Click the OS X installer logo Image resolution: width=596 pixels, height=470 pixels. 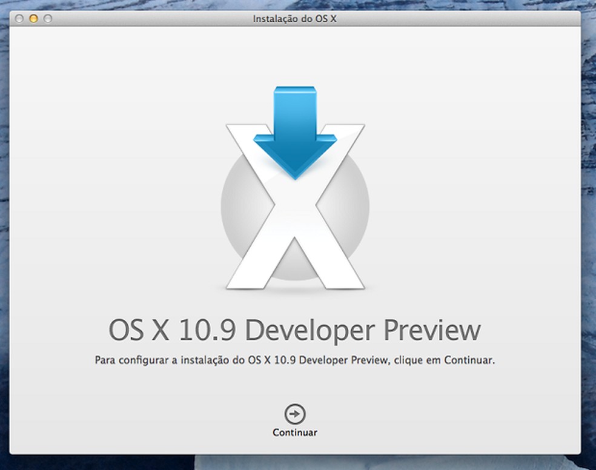295,188
